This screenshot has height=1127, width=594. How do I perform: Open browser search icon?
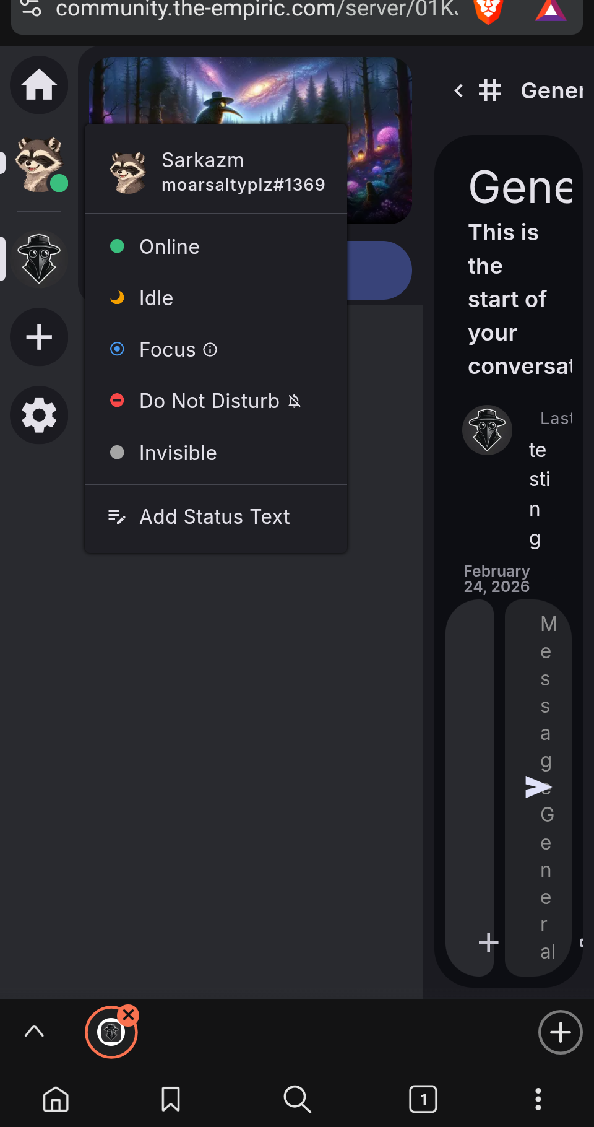pos(297,1099)
